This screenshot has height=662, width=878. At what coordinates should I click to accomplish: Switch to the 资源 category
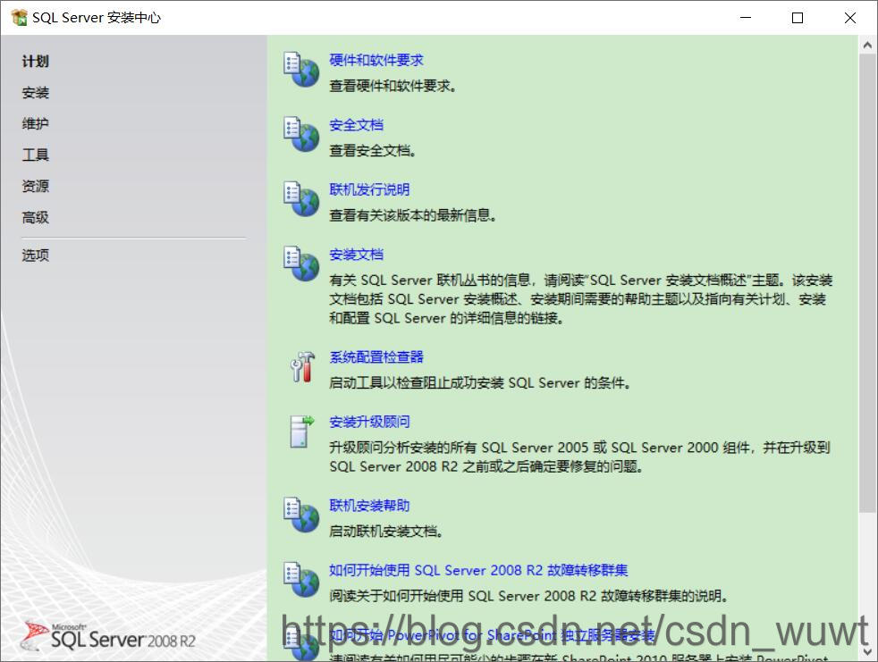coord(35,186)
